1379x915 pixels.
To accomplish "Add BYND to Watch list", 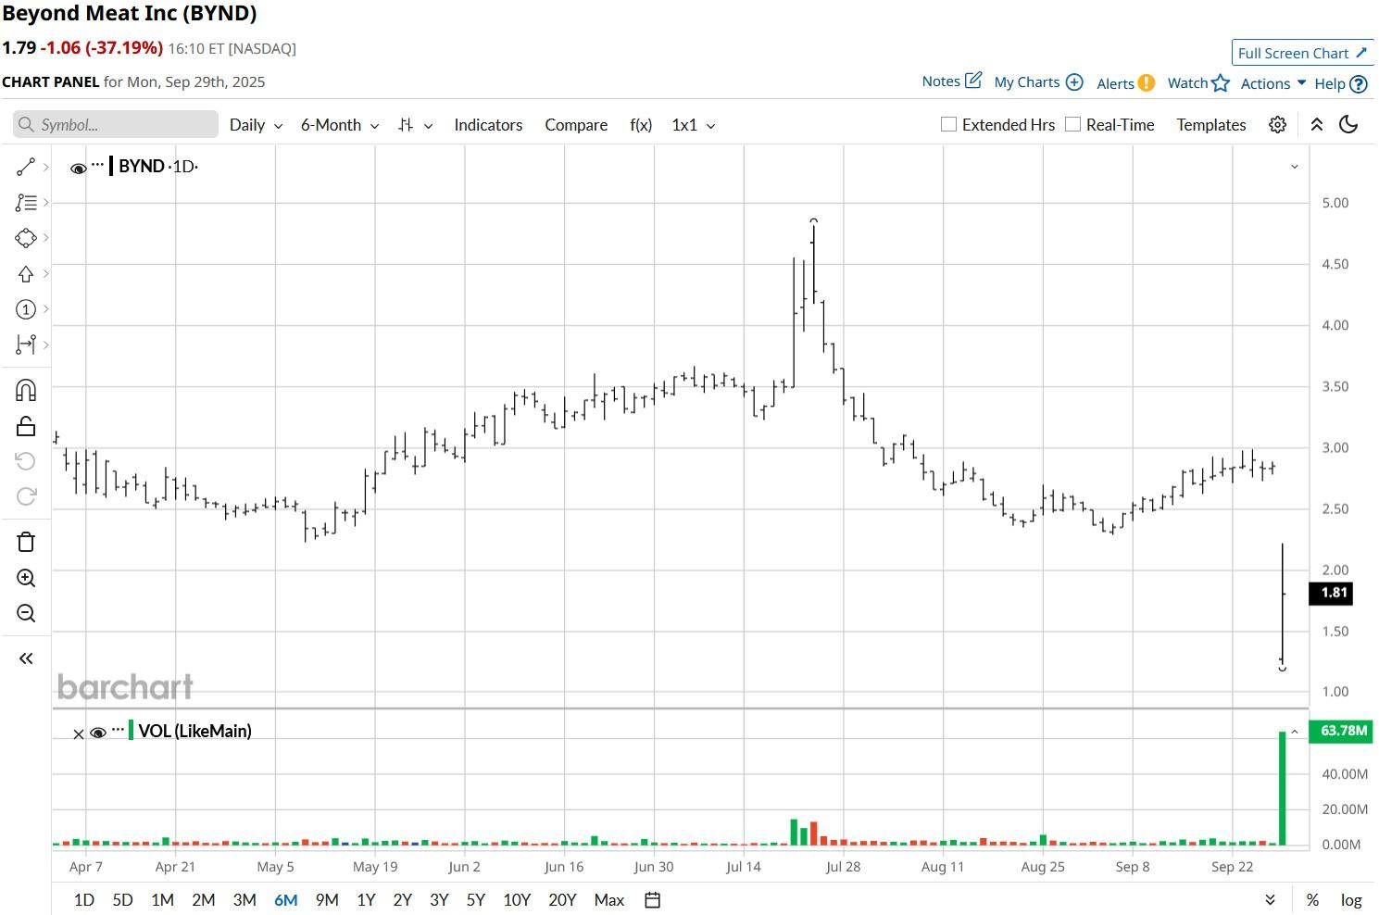I will pyautogui.click(x=1198, y=83).
